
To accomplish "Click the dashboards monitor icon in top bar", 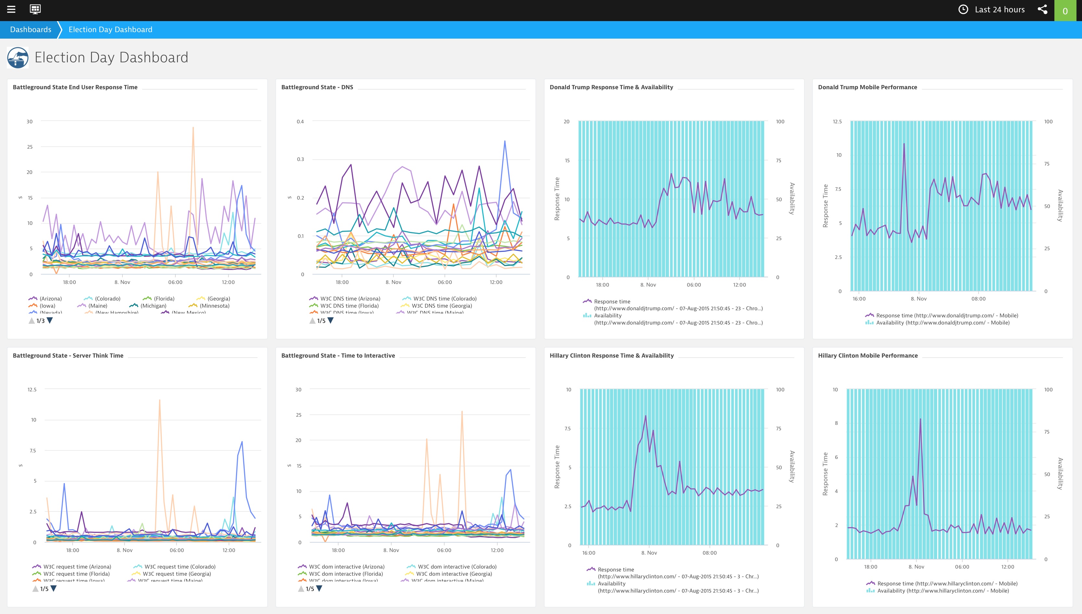I will click(x=35, y=9).
